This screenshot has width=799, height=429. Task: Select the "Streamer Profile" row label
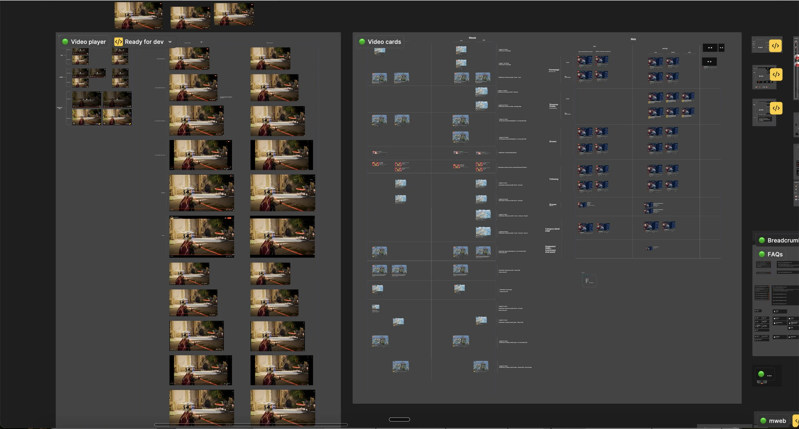pyautogui.click(x=554, y=105)
